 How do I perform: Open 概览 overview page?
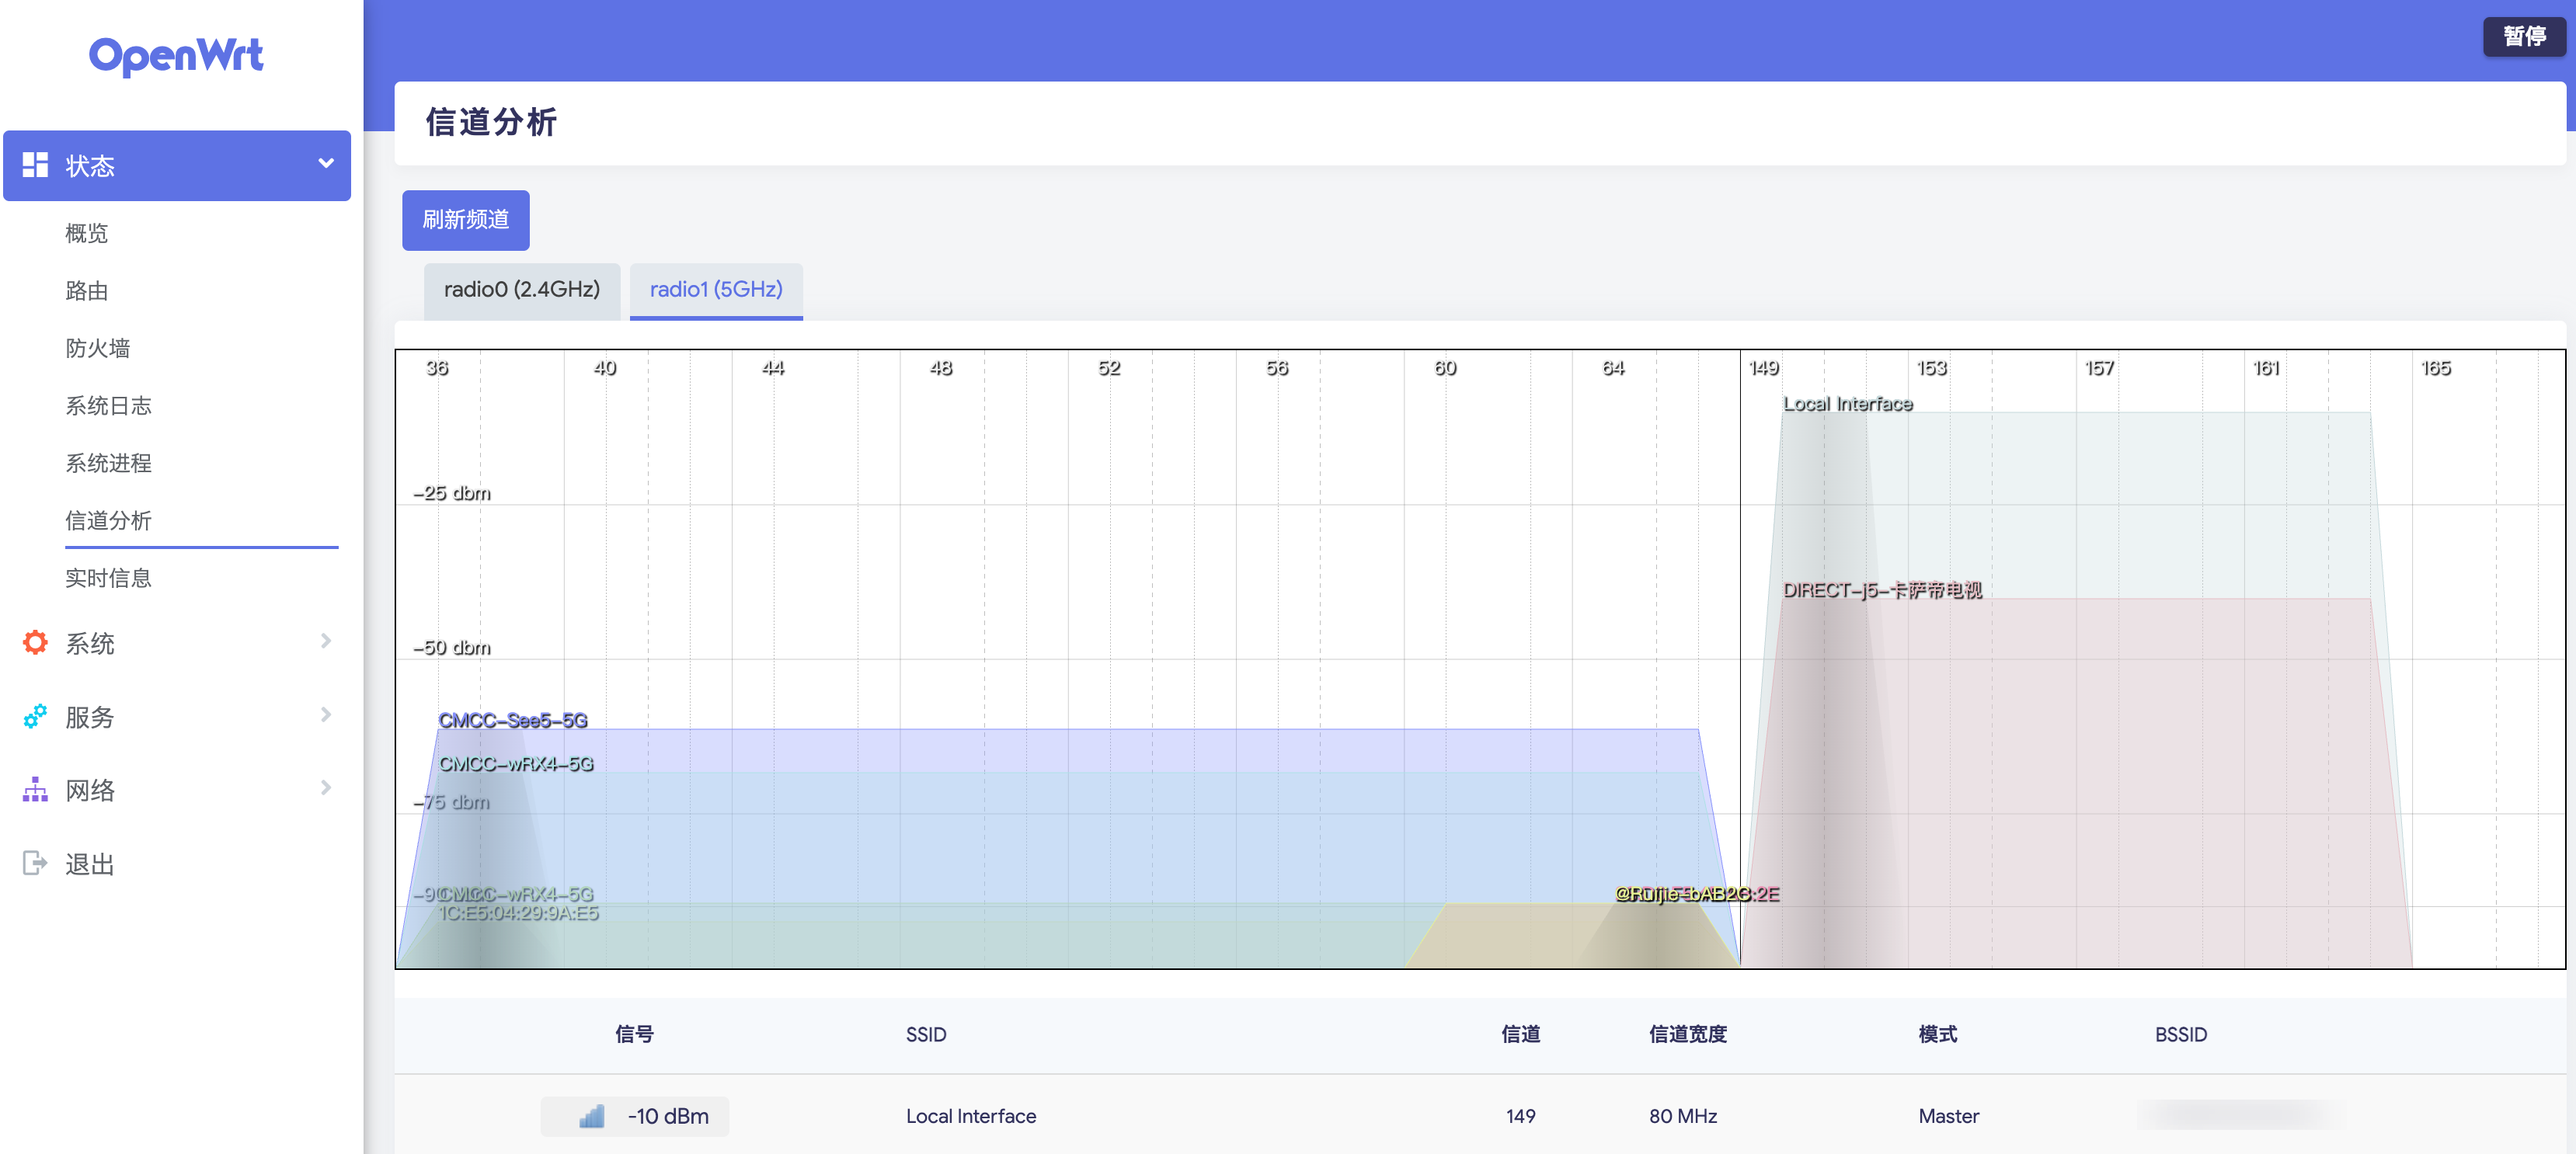pyautogui.click(x=86, y=233)
